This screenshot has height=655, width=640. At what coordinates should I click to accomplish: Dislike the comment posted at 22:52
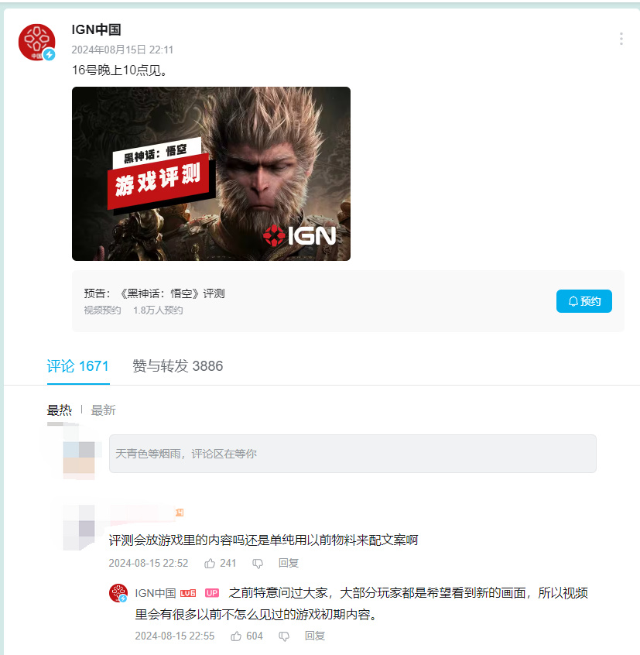click(x=258, y=564)
